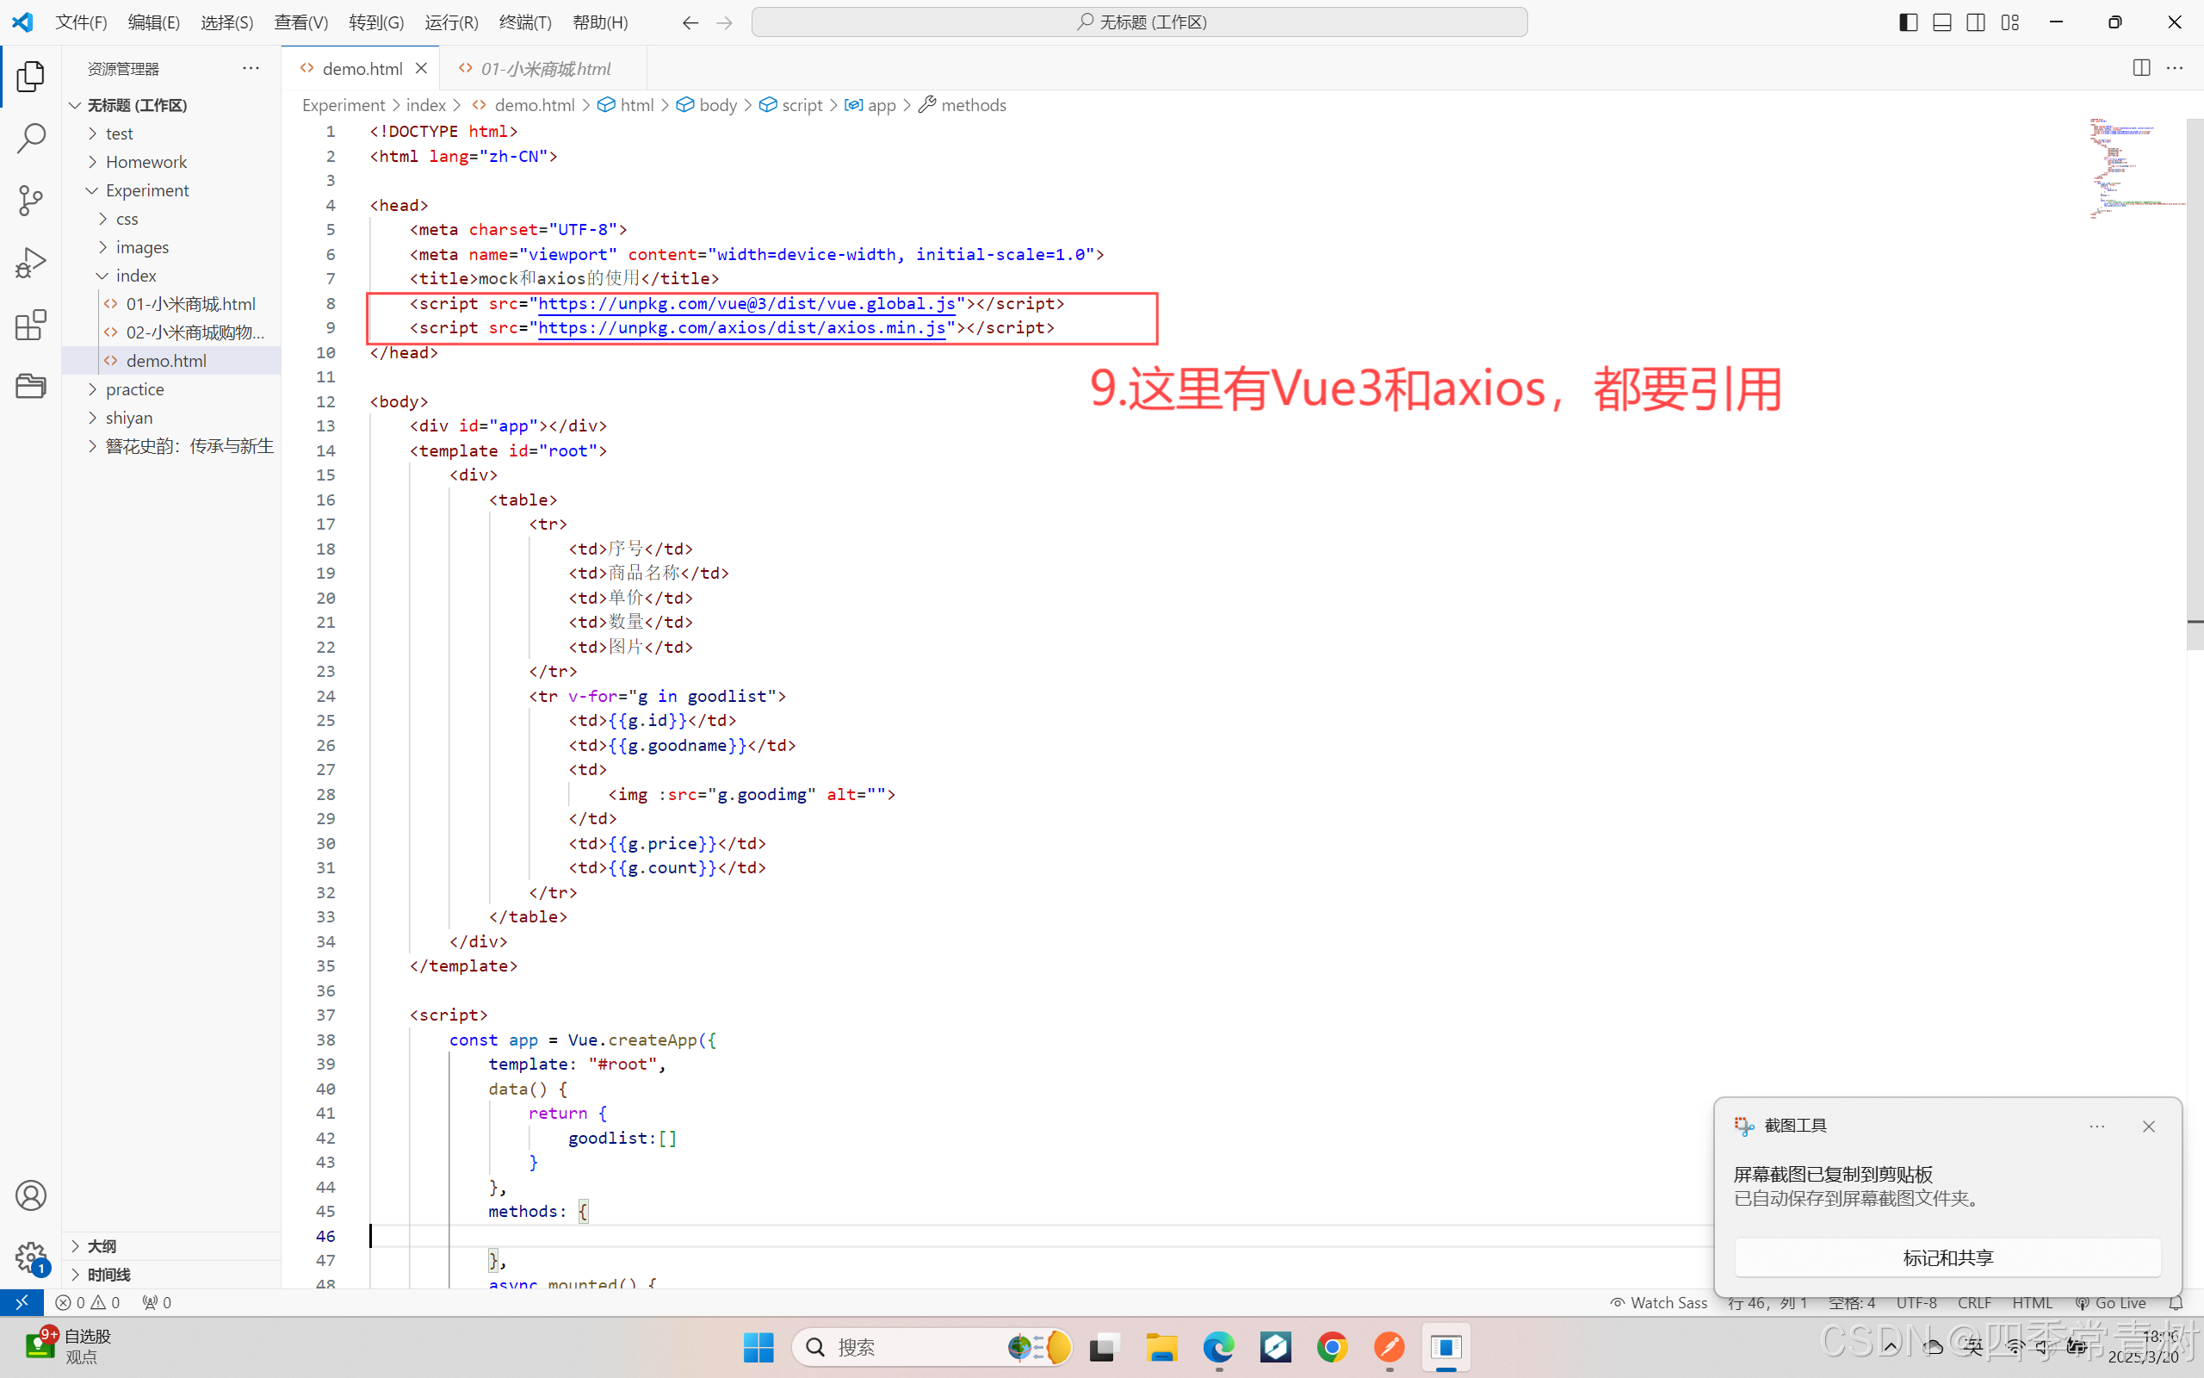The width and height of the screenshot is (2204, 1378).
Task: Open the Source Control view
Action: (30, 201)
